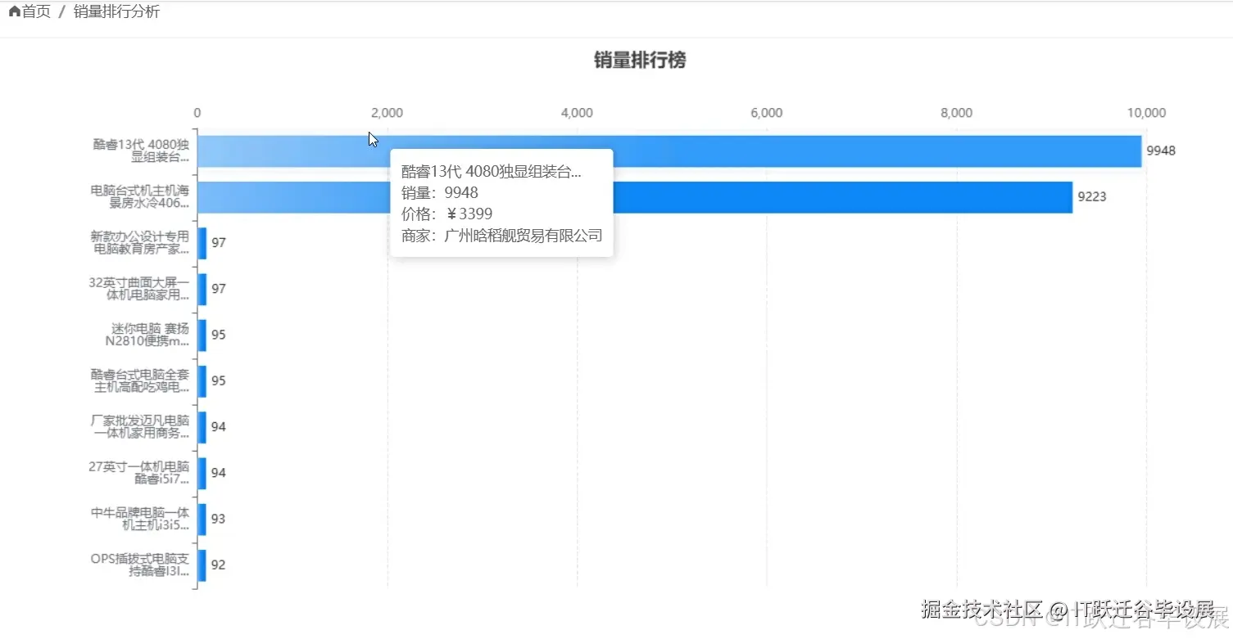Click the 32英寸曲面大屏一 axis label
Image resolution: width=1233 pixels, height=639 pixels.
139,289
